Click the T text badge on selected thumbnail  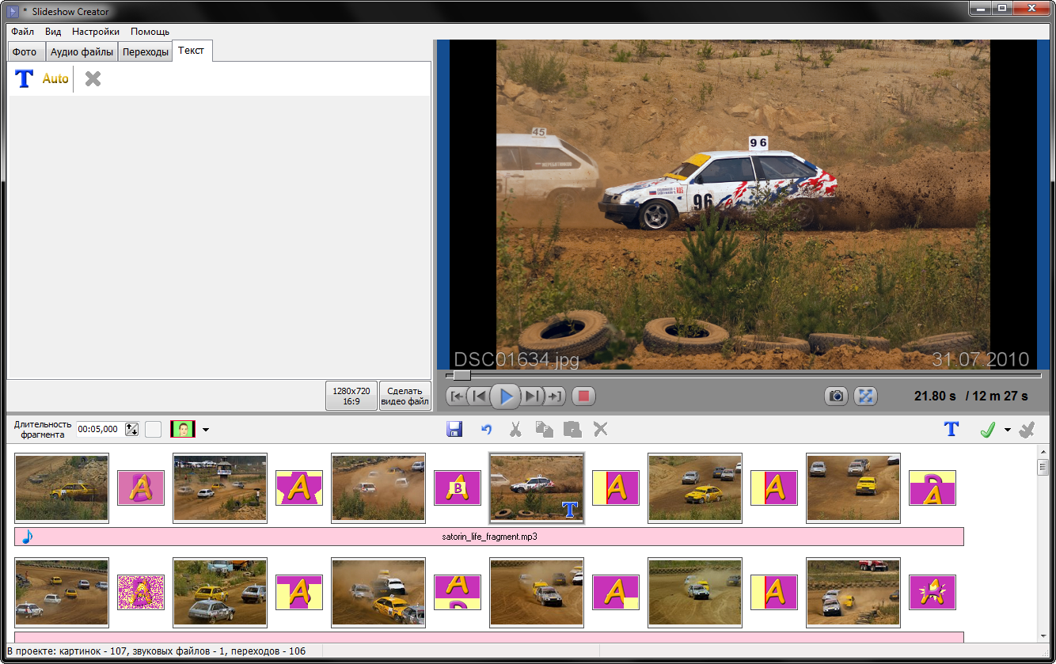click(570, 509)
